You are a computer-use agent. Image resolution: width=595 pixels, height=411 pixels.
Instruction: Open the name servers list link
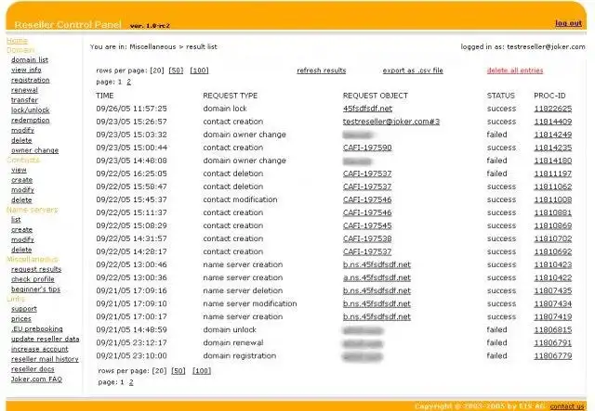tap(16, 220)
